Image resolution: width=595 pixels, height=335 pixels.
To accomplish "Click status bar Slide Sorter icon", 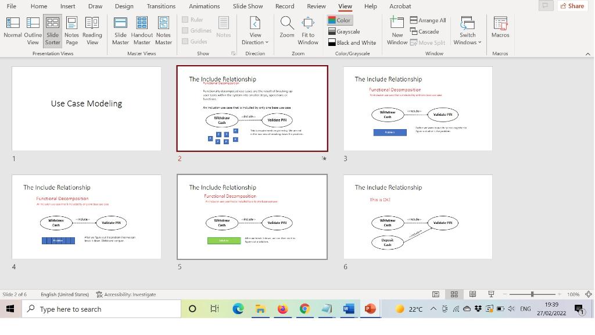I will coord(454,294).
